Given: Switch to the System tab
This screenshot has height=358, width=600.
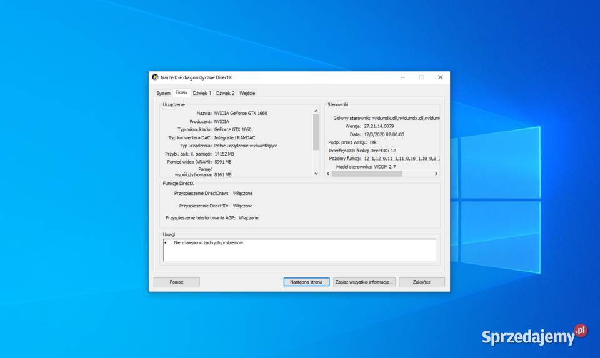Looking at the screenshot, I should coord(163,93).
